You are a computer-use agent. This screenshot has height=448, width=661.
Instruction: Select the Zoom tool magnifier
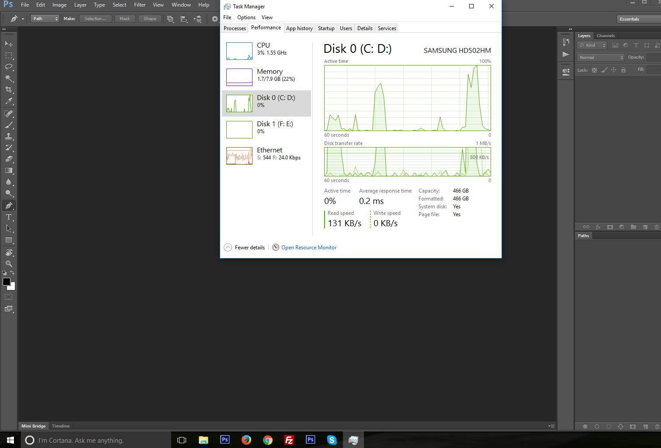pos(8,264)
